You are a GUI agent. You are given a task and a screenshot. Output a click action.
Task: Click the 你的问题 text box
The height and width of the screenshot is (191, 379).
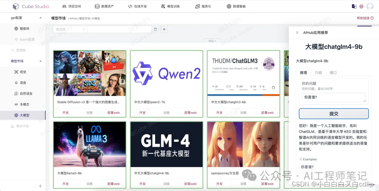pos(334,98)
